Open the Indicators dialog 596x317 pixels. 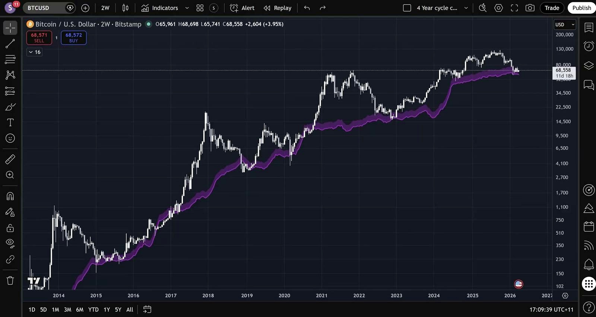coord(160,8)
